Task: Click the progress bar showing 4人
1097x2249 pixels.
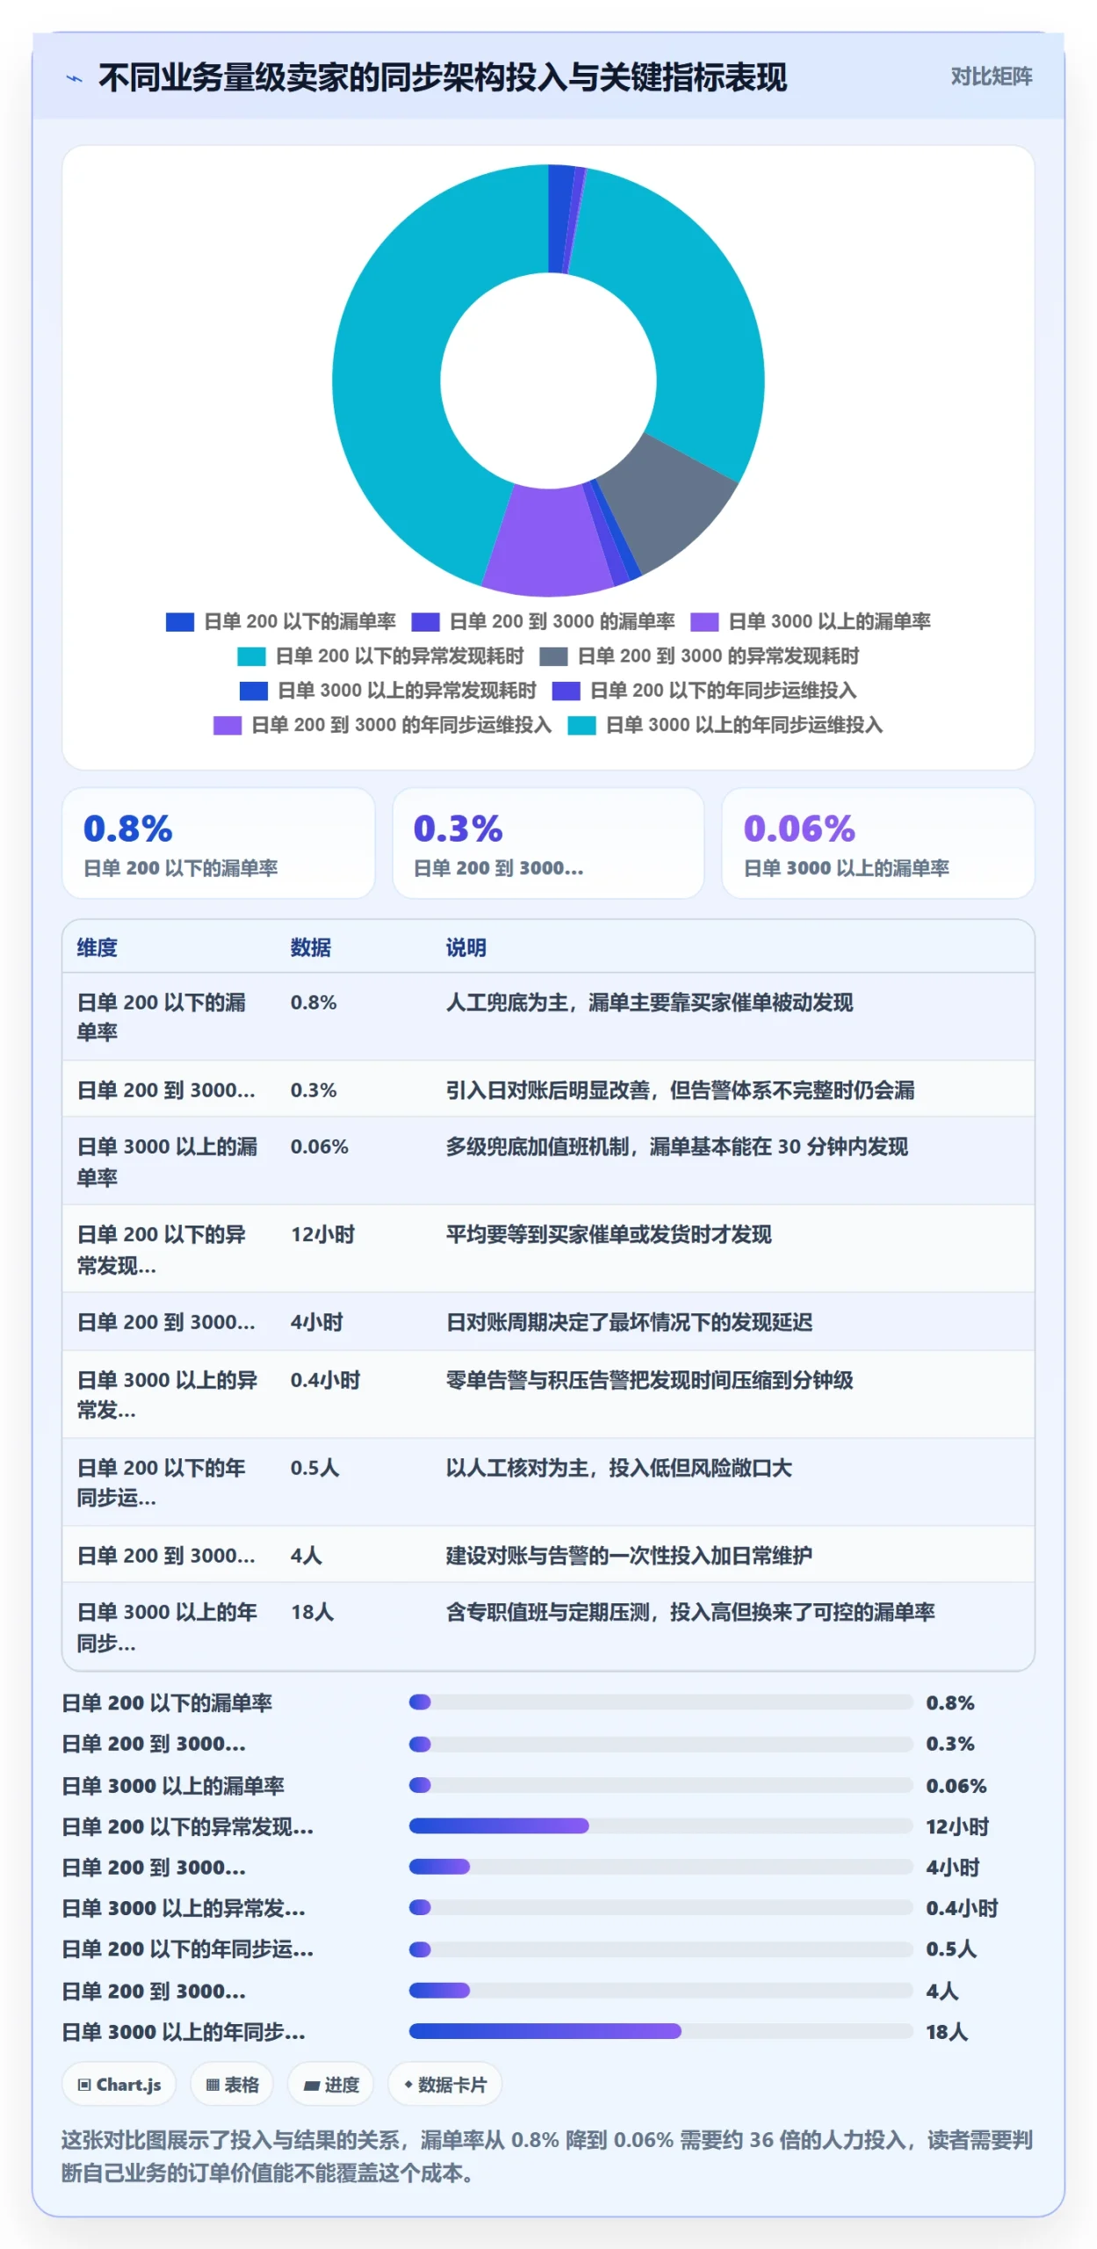Action: tap(660, 1991)
